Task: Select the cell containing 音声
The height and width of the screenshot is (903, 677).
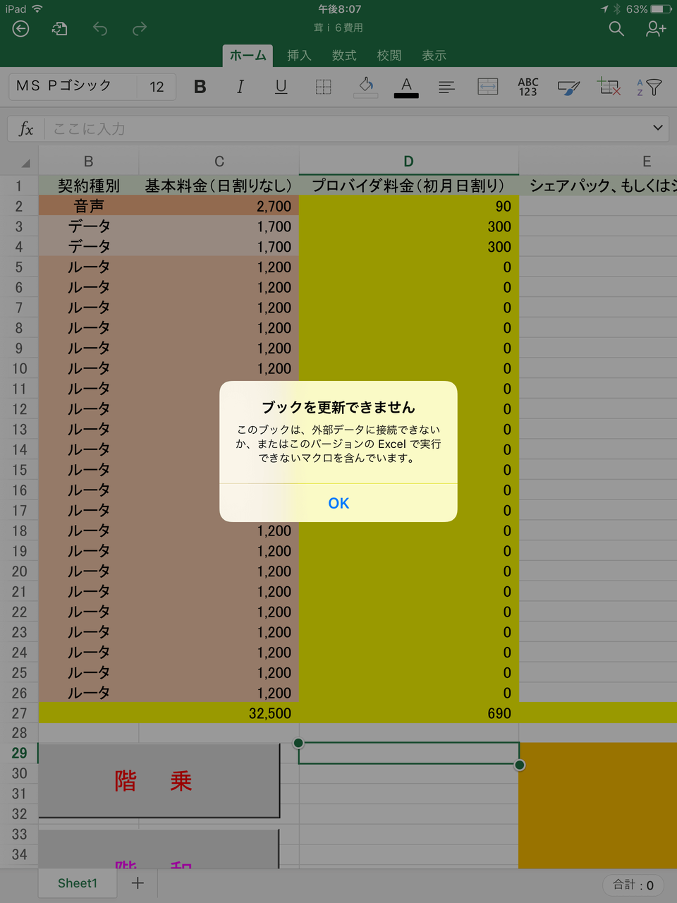Action: pos(89,206)
